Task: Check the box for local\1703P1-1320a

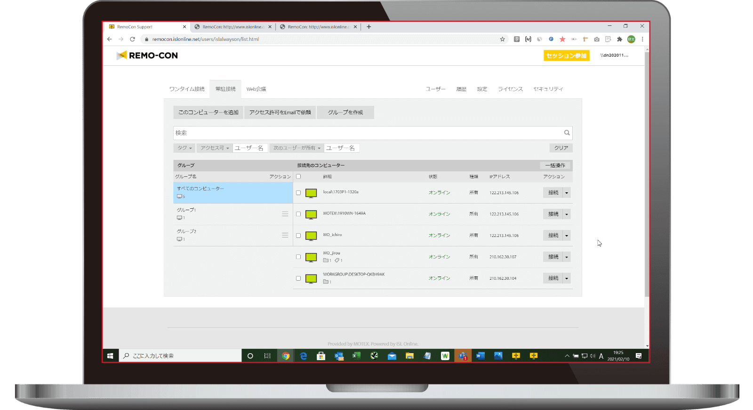Action: [298, 193]
